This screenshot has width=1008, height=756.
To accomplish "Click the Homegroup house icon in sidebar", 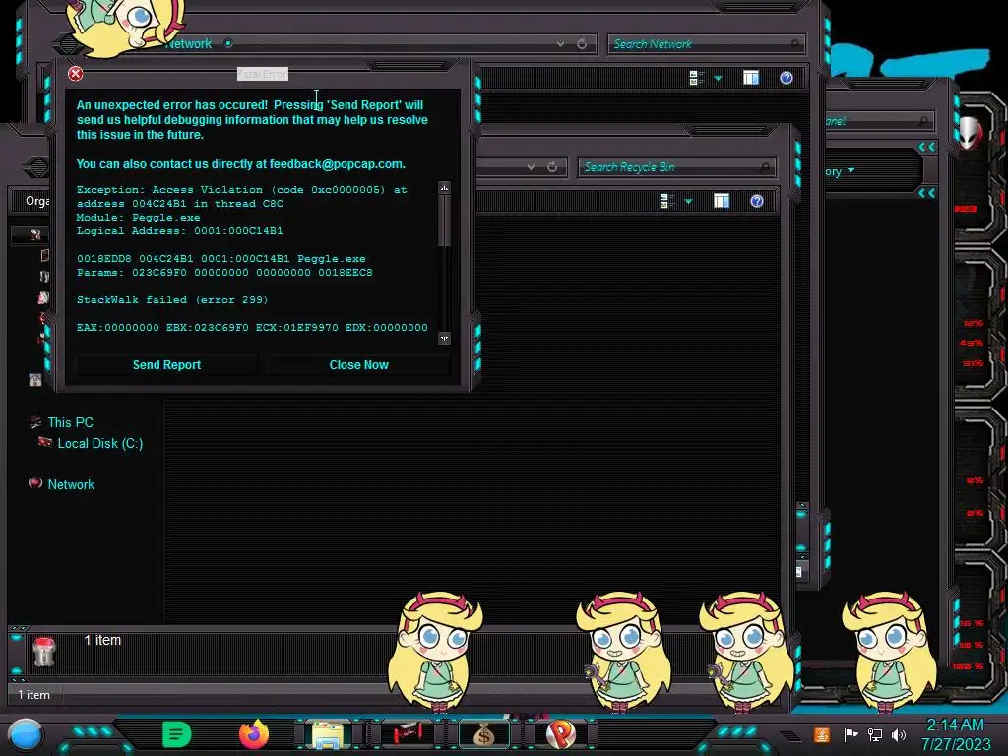I will coord(35,380).
